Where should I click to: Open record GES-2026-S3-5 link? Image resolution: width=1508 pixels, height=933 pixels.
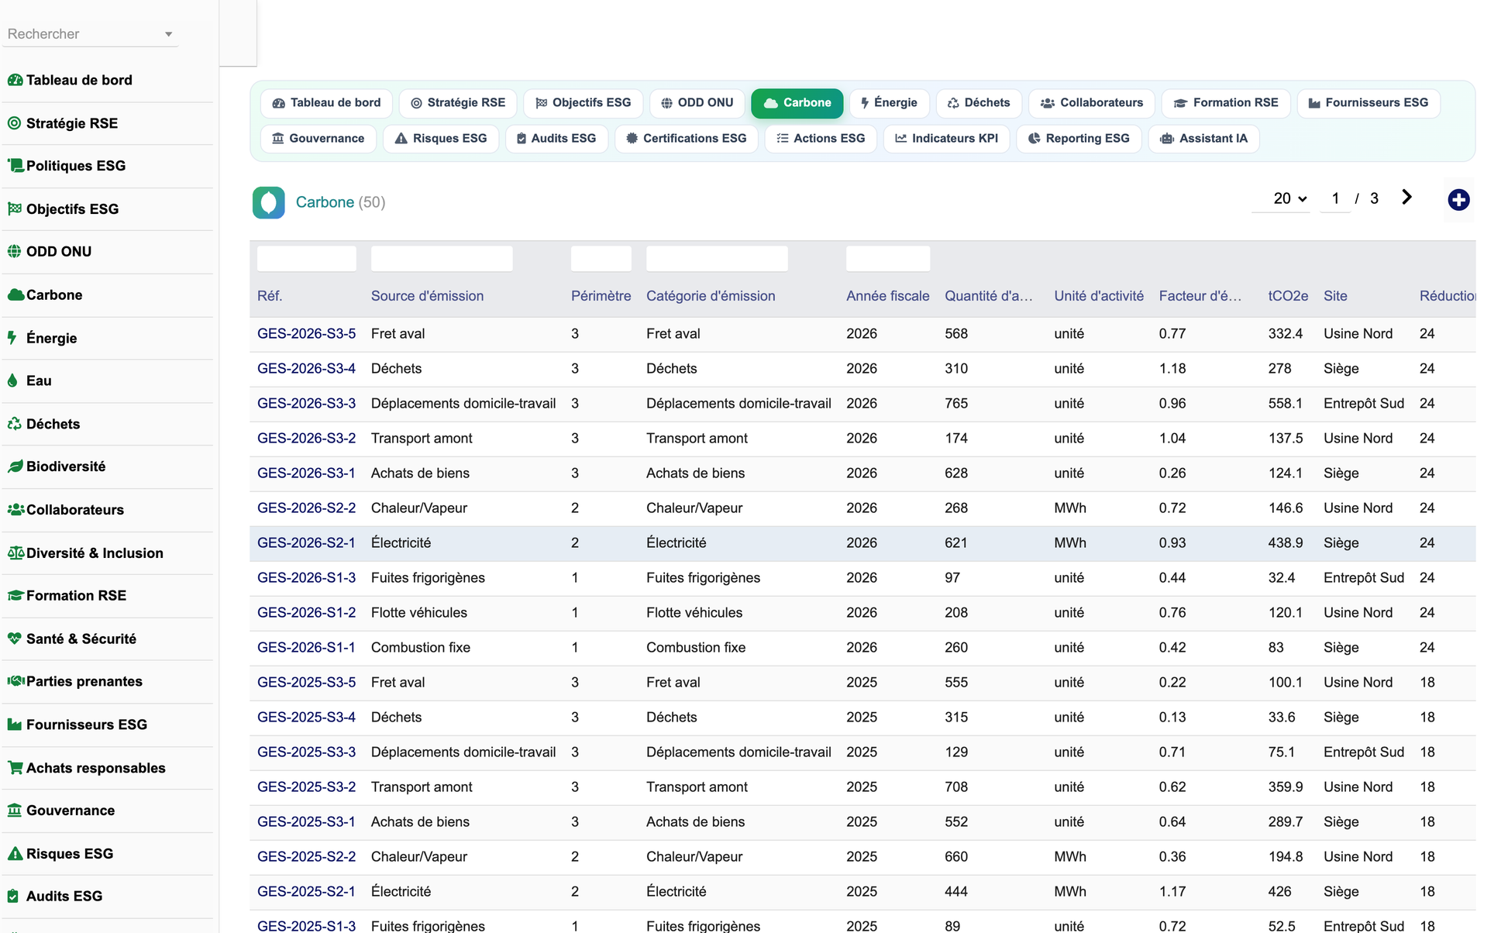(306, 334)
